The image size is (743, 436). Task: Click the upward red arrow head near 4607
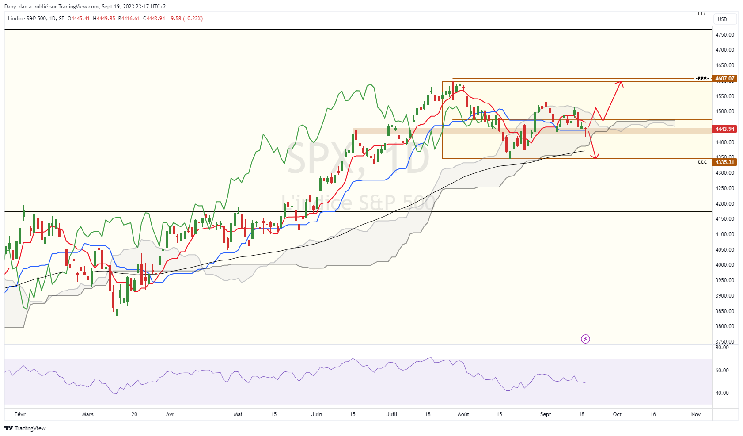click(x=620, y=84)
